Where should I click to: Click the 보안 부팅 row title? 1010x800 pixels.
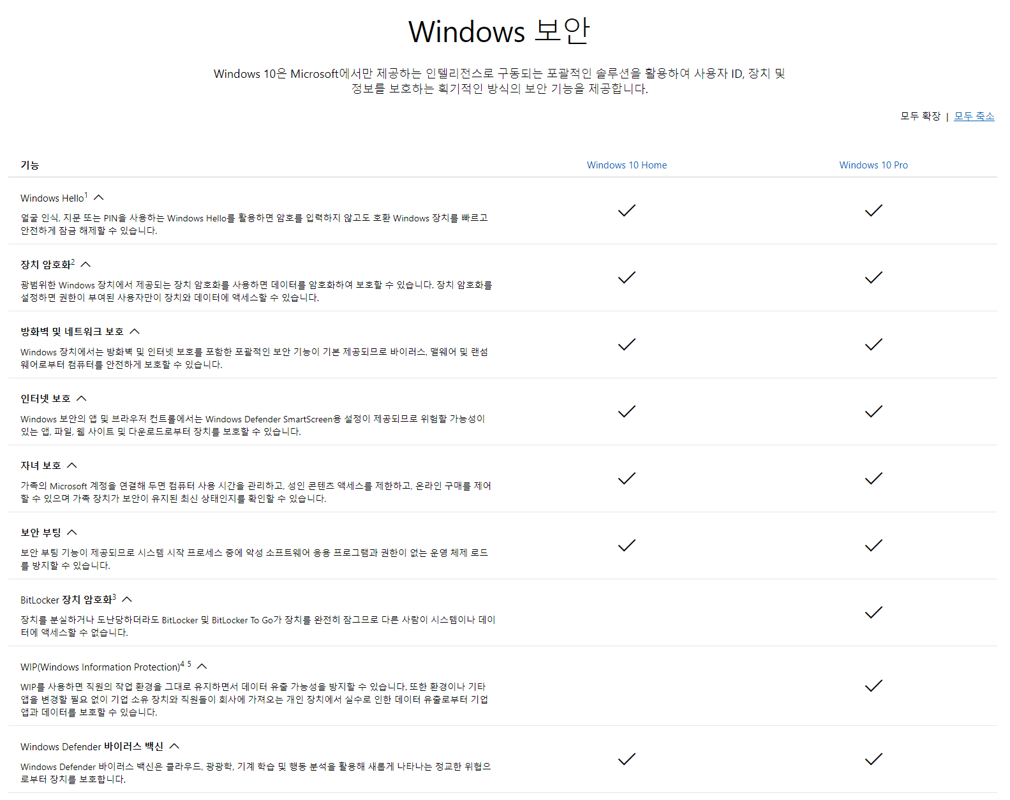41,533
